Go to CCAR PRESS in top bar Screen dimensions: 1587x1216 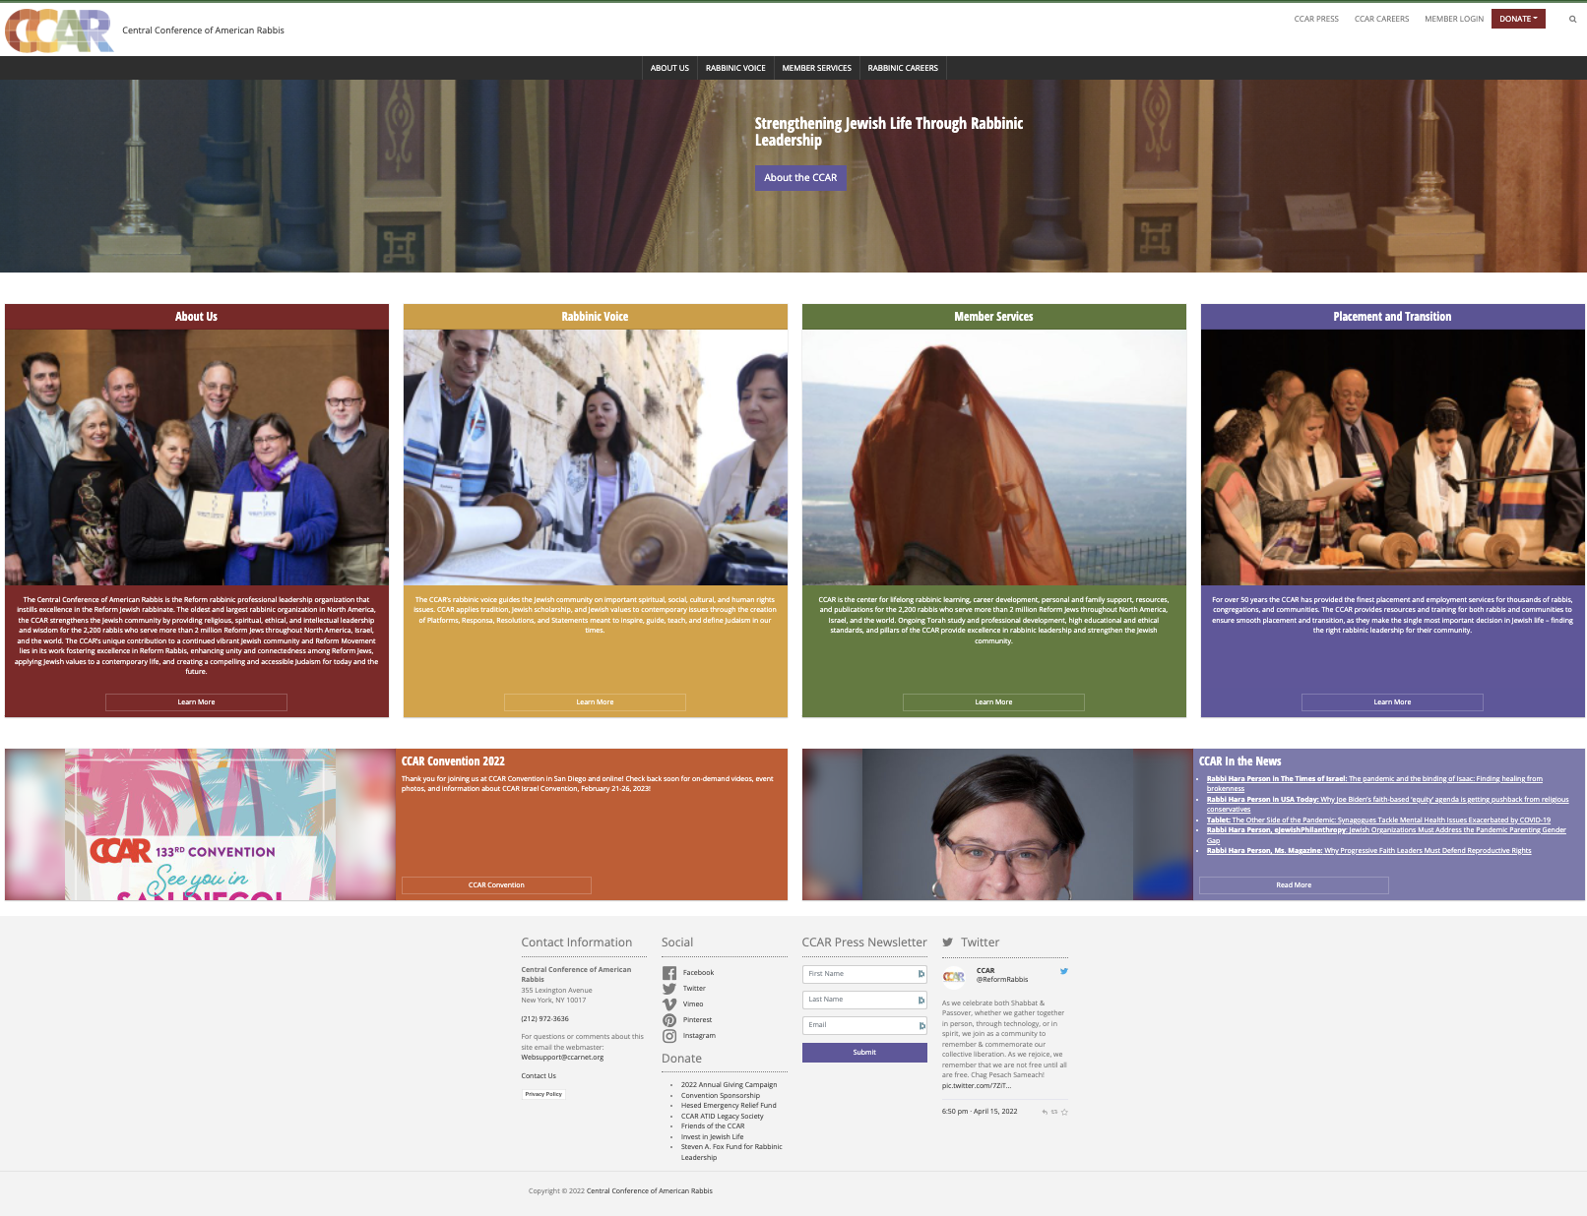pos(1316,19)
